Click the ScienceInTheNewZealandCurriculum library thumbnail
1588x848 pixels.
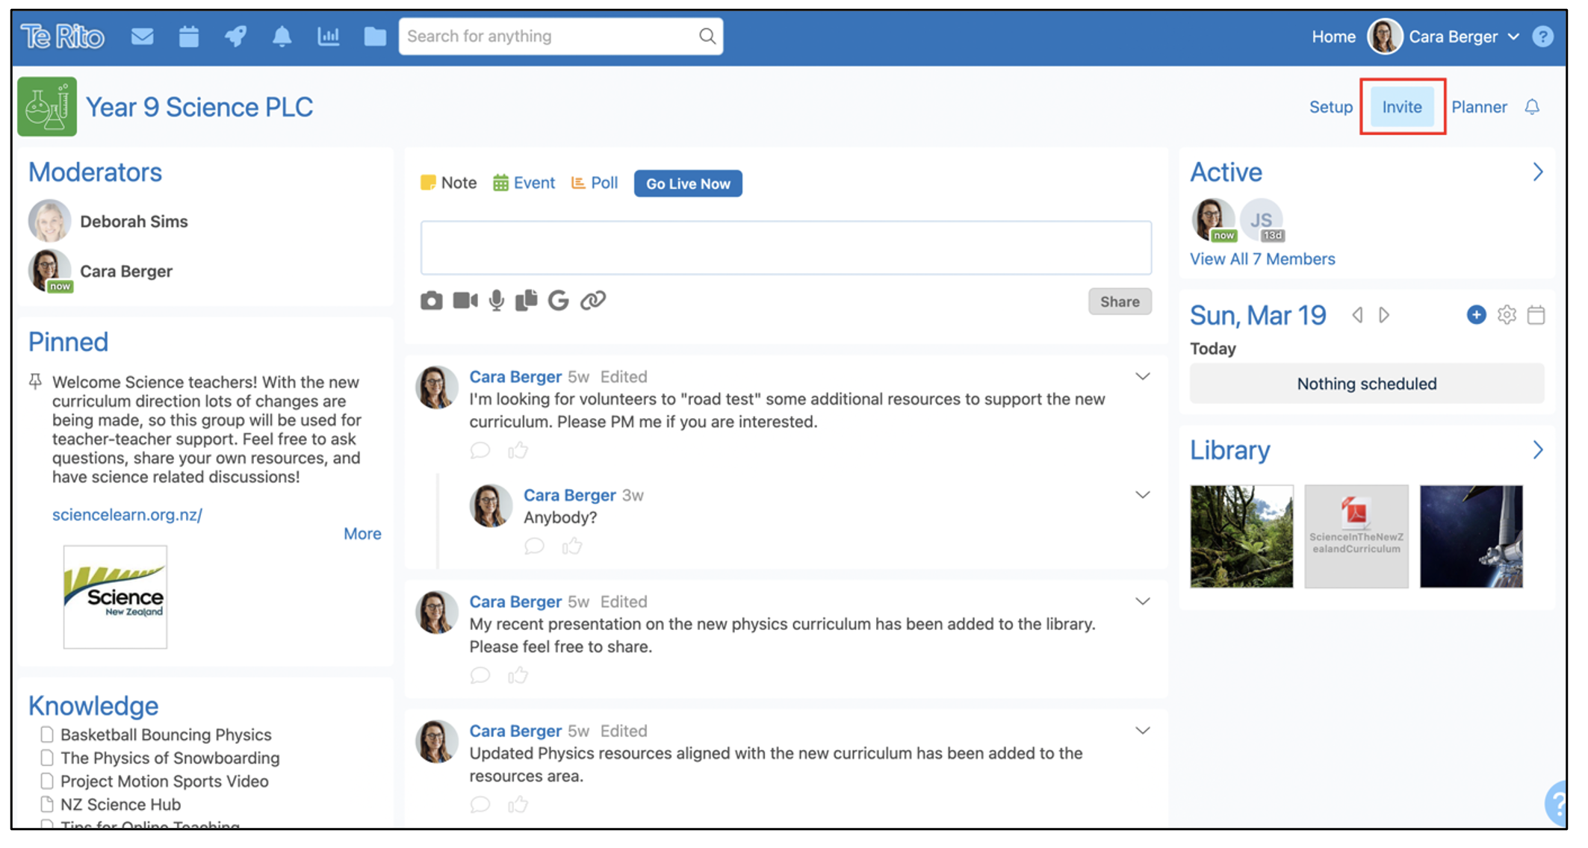[1357, 535]
